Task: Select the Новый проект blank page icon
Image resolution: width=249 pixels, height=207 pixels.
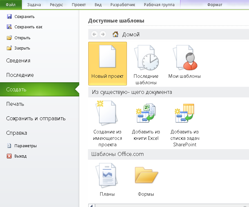Action: click(108, 57)
